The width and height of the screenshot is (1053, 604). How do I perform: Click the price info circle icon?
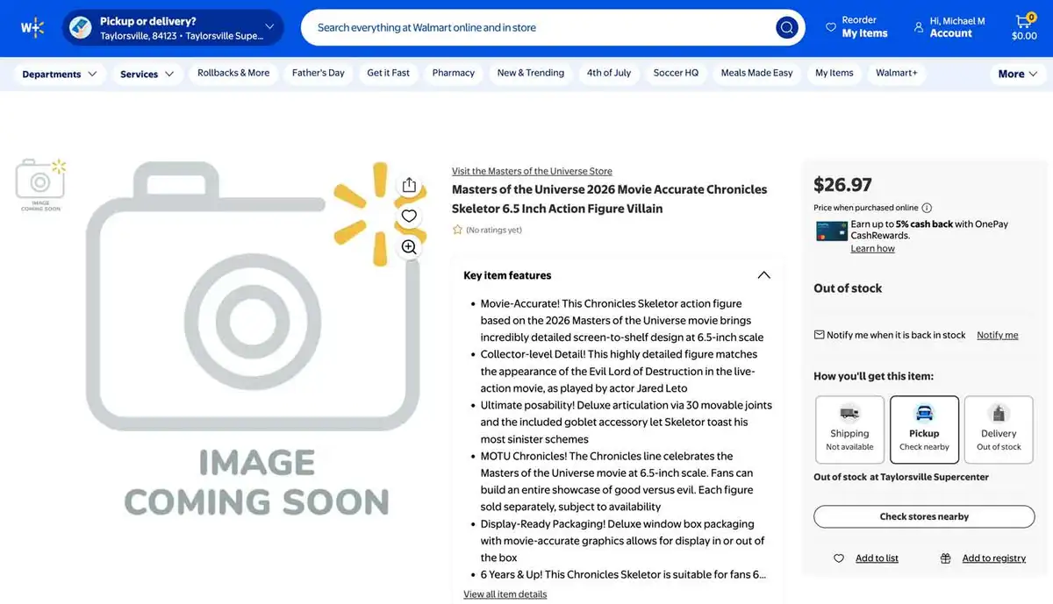[x=927, y=208]
